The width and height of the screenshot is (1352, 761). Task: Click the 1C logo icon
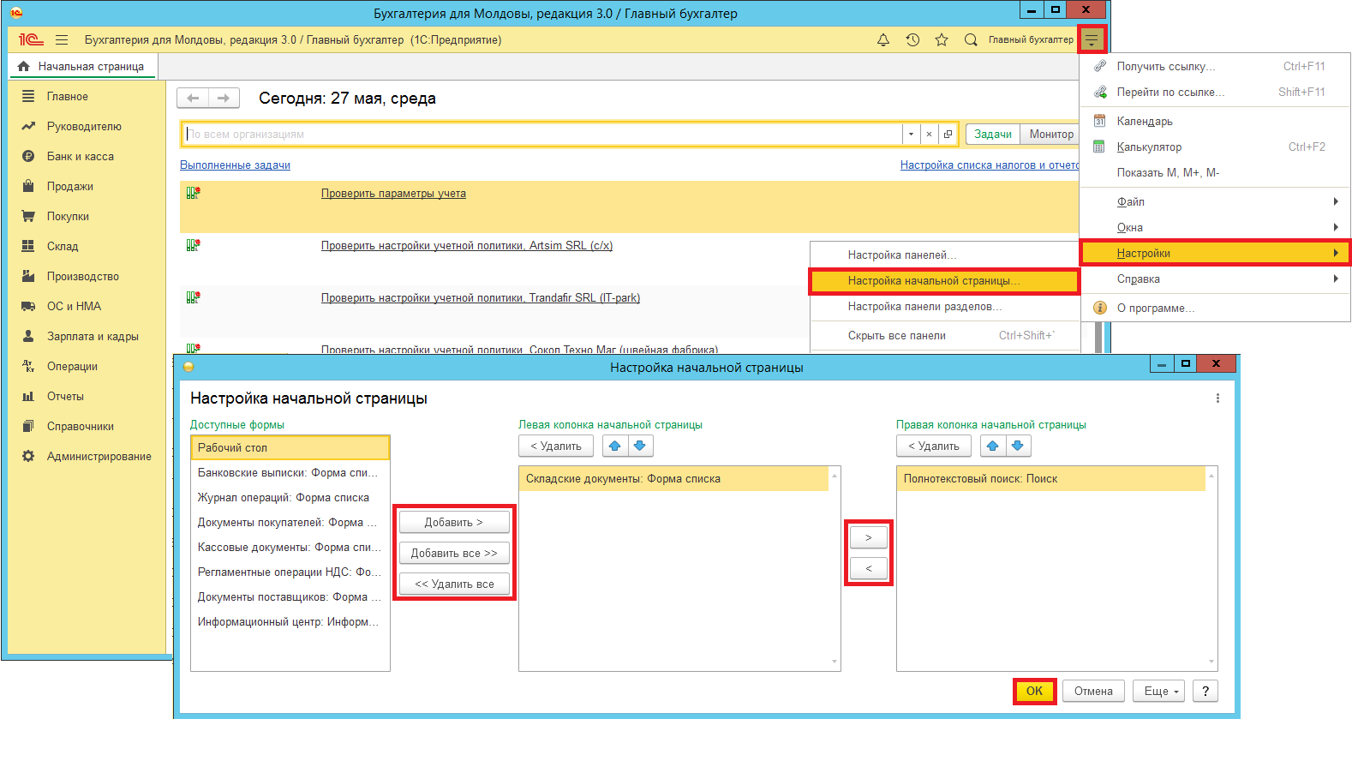pos(31,39)
